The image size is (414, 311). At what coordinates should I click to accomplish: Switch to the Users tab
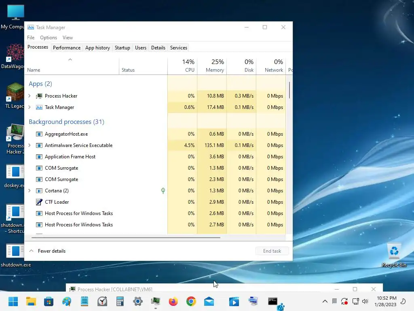point(140,48)
